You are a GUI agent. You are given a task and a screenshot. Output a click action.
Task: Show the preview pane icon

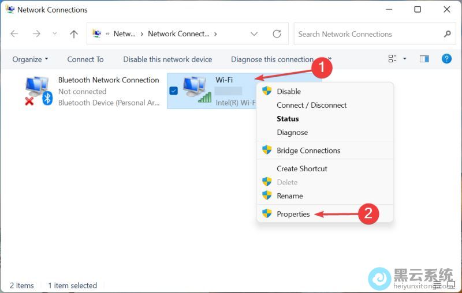(x=424, y=59)
